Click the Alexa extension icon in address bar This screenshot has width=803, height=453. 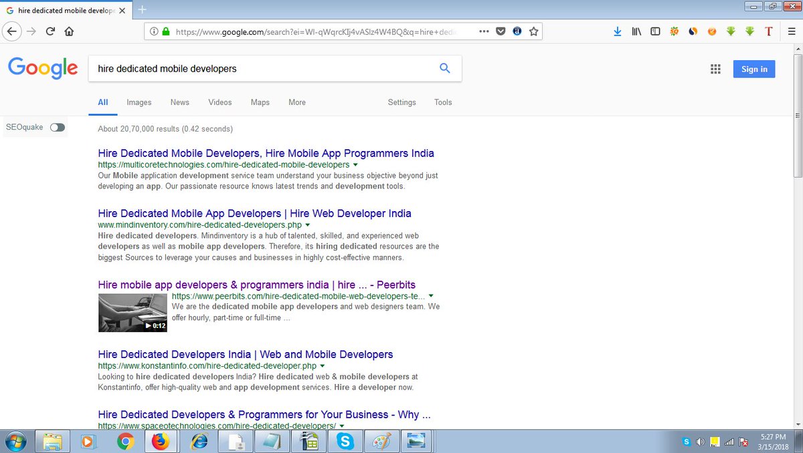point(517,31)
